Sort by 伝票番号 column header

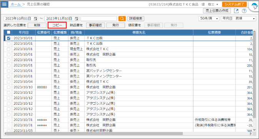click(43, 33)
